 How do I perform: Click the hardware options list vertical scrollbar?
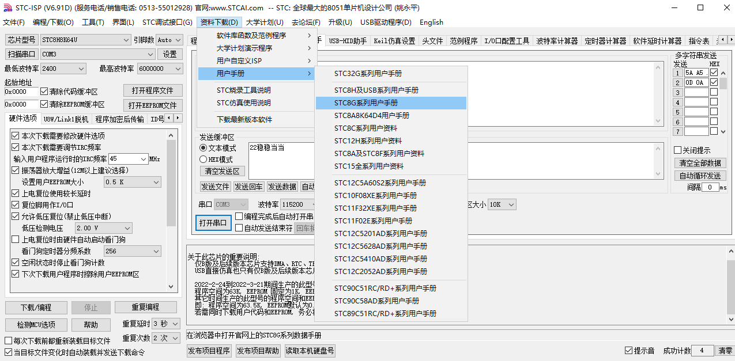pyautogui.click(x=172, y=211)
